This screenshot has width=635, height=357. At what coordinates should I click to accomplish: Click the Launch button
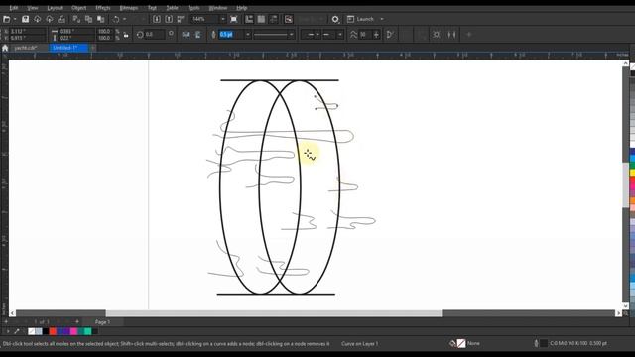[x=360, y=19]
